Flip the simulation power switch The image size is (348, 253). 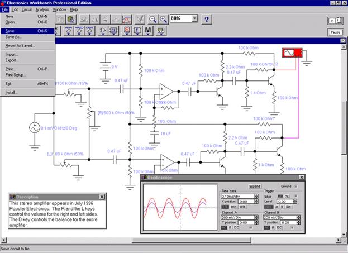click(x=335, y=21)
